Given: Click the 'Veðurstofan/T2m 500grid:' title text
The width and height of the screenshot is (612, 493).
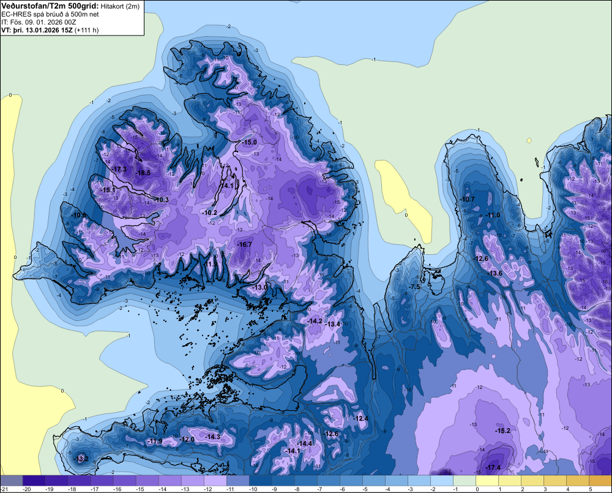Looking at the screenshot, I should point(50,6).
